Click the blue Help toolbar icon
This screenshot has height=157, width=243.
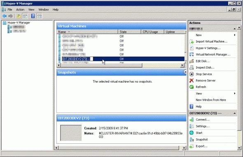pyautogui.click(x=33, y=16)
